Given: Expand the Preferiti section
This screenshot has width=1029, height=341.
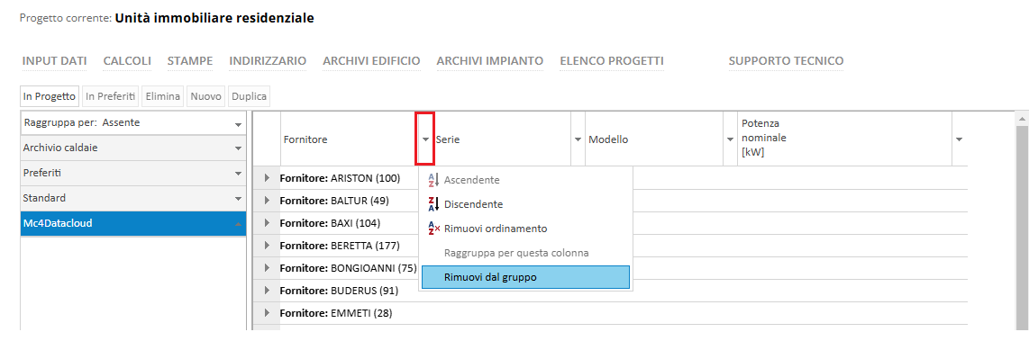Looking at the screenshot, I should 133,173.
